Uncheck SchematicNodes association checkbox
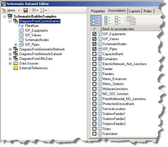Image resolution: width=168 pixels, height=147 pixels. pos(94,44)
